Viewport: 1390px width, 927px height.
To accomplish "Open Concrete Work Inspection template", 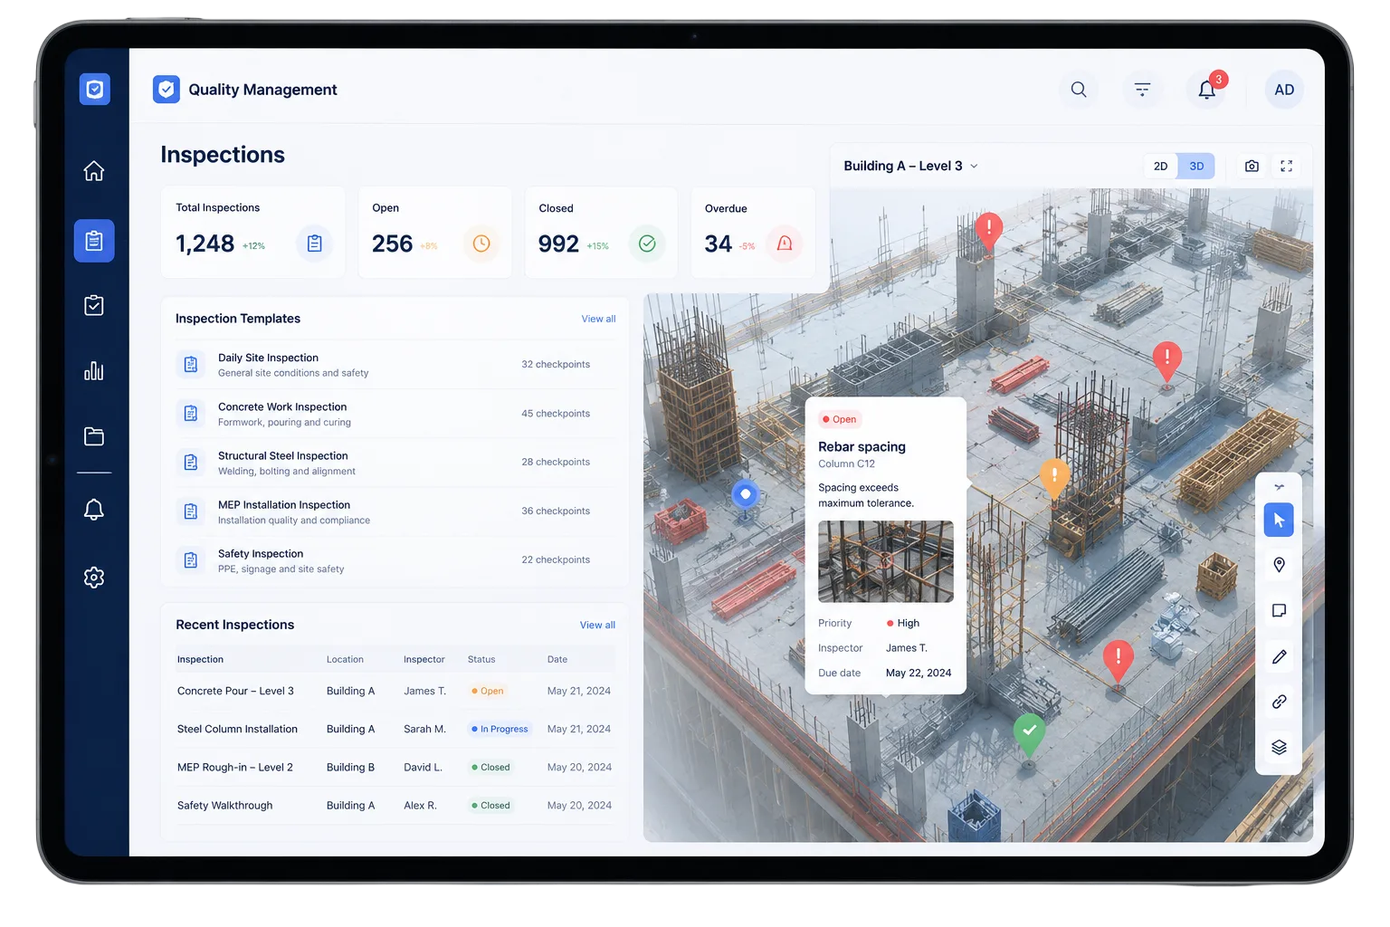I will (x=395, y=414).
